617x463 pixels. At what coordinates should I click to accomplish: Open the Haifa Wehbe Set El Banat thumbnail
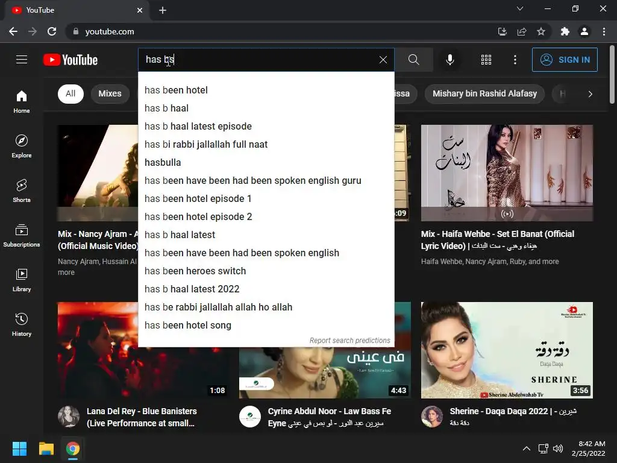tap(507, 173)
